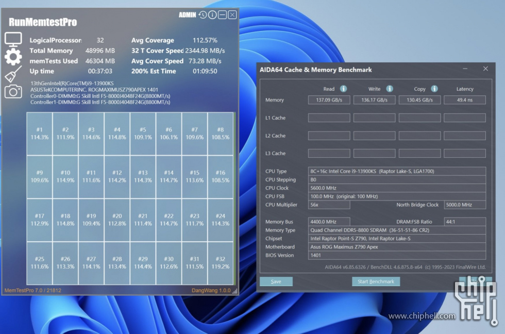
Task: Click Memory Bus 4400.0 MHz field
Action: pos(329,222)
